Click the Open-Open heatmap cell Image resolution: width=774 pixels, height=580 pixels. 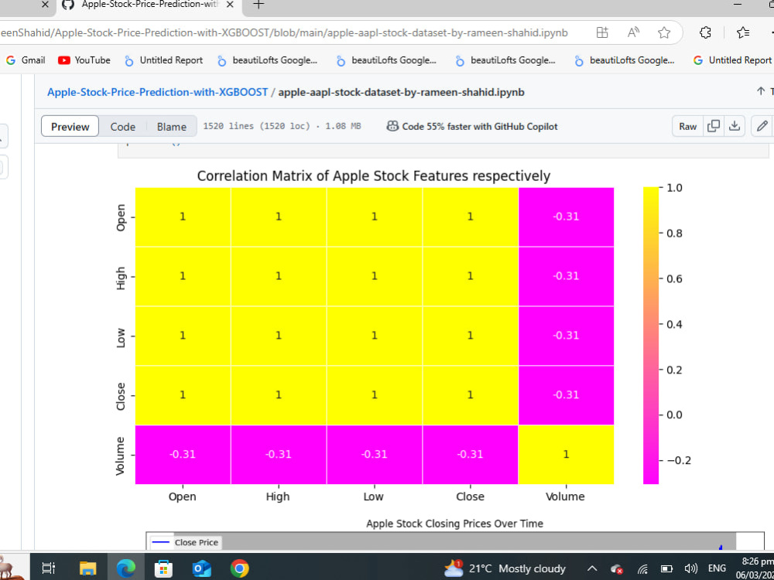pos(183,217)
